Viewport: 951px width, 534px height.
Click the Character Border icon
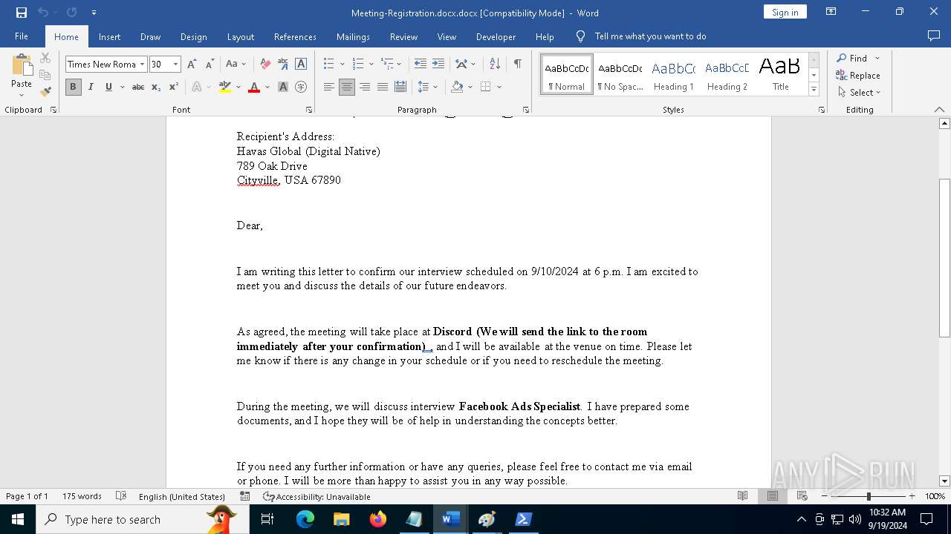301,65
